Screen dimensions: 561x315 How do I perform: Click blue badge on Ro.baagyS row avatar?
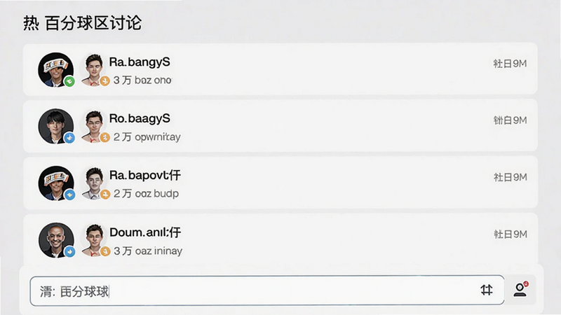click(x=69, y=137)
